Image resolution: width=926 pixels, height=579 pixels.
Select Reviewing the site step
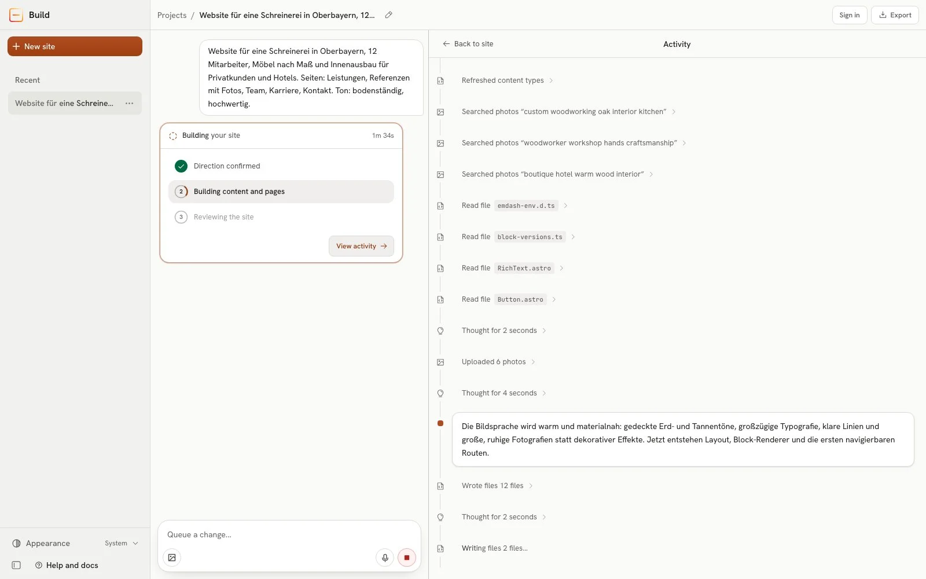pyautogui.click(x=281, y=217)
